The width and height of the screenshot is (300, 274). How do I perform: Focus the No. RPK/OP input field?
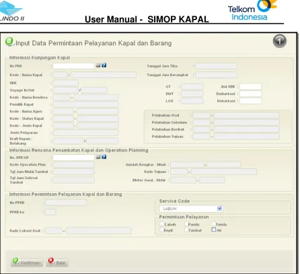[73, 158]
